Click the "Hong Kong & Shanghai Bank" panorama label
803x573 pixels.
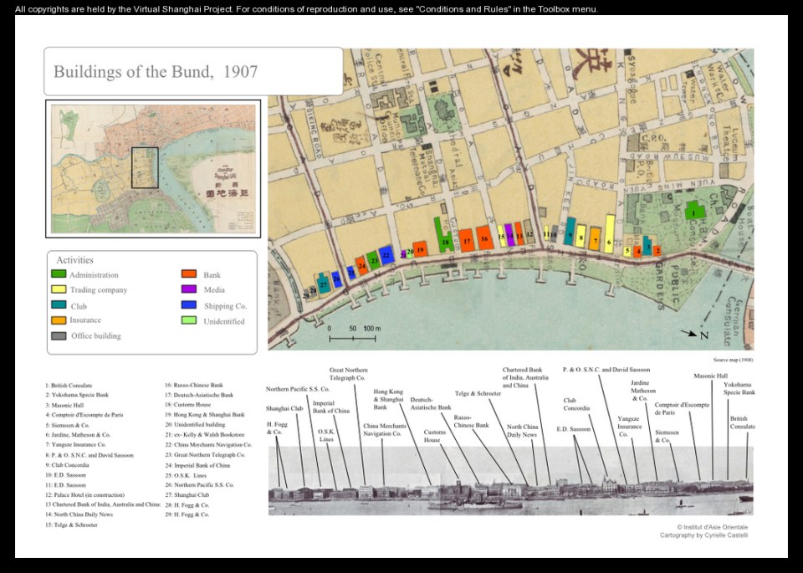coord(388,399)
